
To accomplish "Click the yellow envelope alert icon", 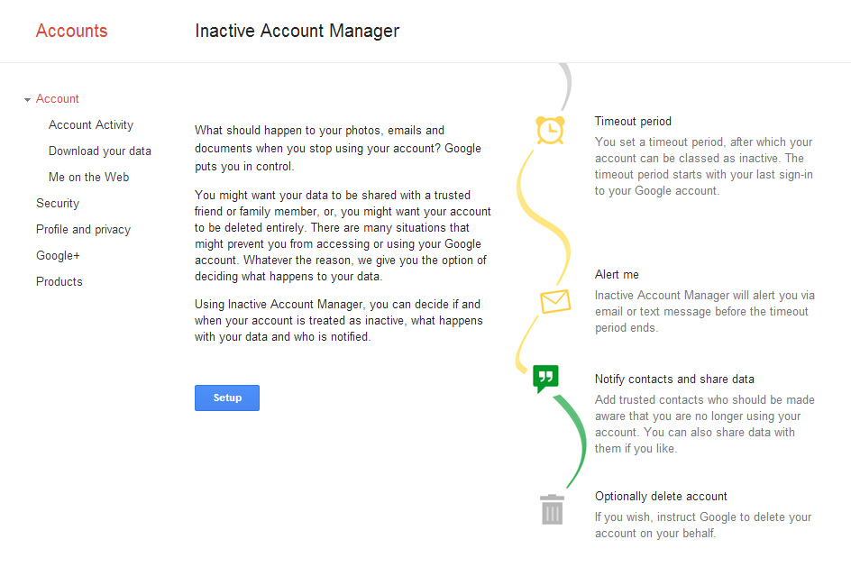I will pyautogui.click(x=555, y=300).
